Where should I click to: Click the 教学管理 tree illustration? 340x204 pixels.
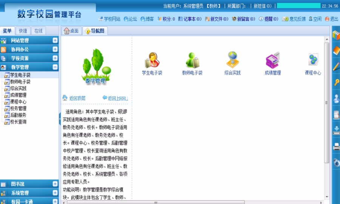point(96,66)
